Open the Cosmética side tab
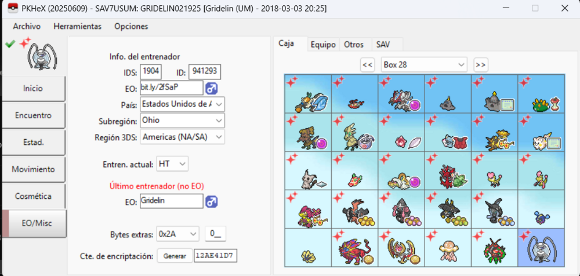Image resolution: width=580 pixels, height=276 pixels. point(33,196)
